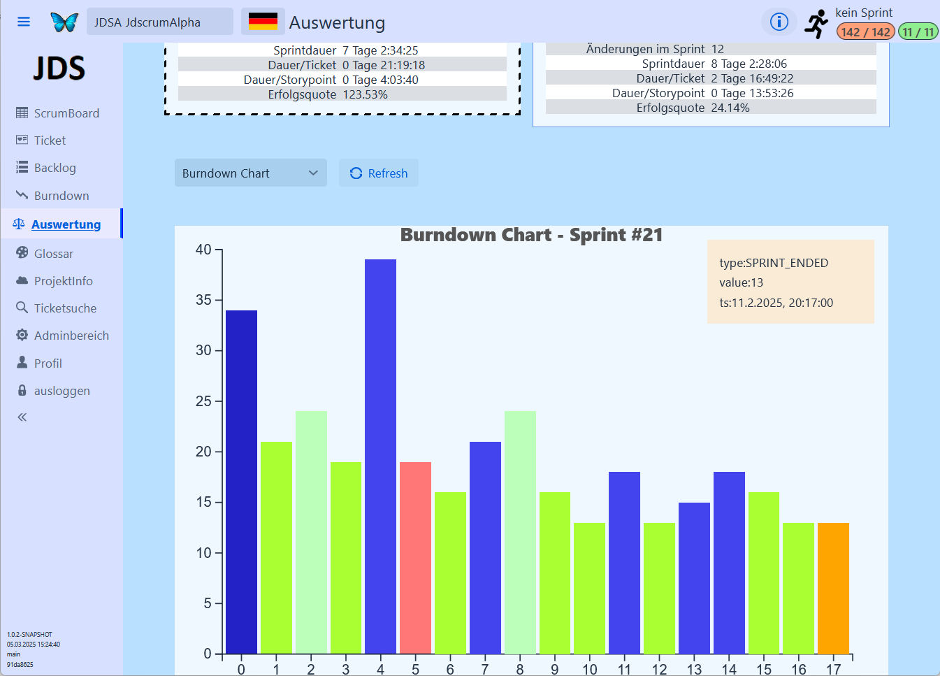The width and height of the screenshot is (940, 676).
Task: Click the dark blue bar at index 0
Action: pos(241,482)
